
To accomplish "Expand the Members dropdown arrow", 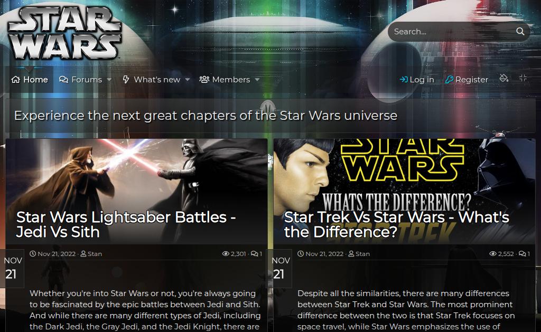I will pos(257,80).
